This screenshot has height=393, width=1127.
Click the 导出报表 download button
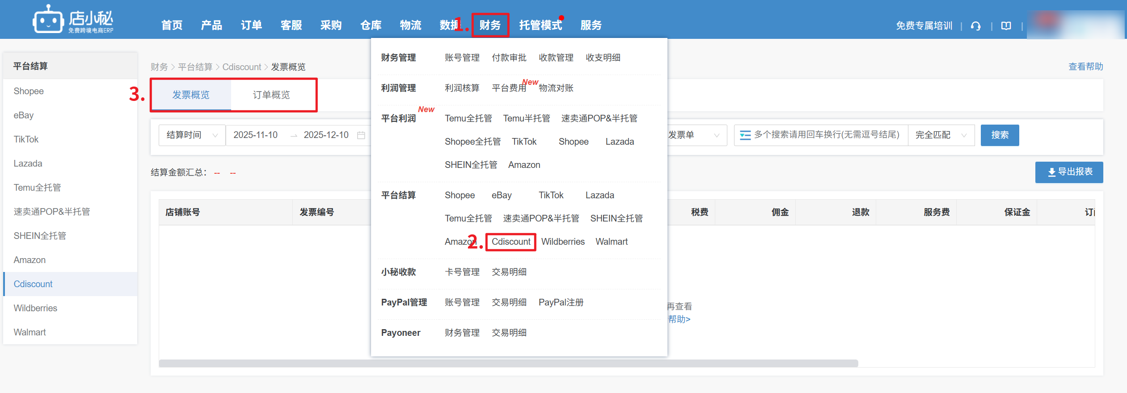tap(1069, 172)
